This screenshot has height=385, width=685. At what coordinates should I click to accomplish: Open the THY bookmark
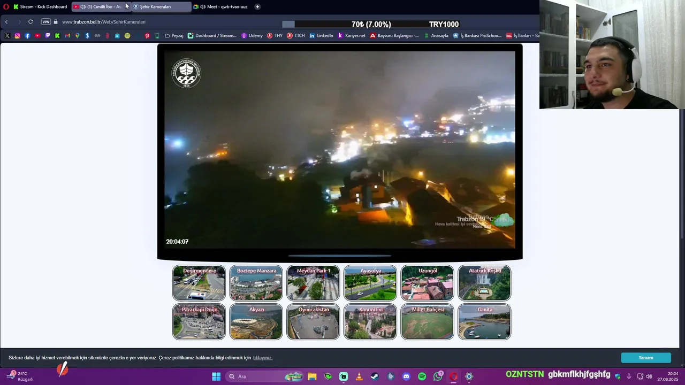275,36
